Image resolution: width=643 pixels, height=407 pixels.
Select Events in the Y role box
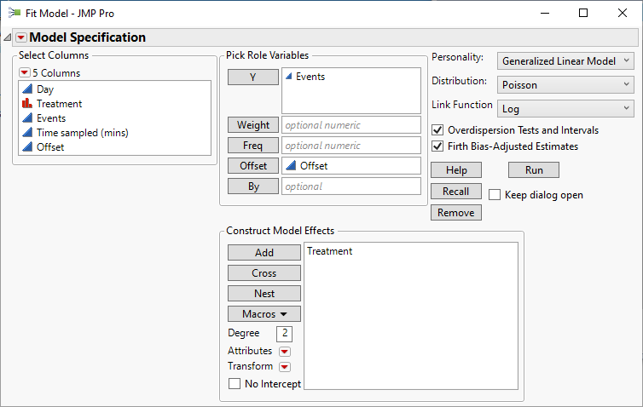tap(310, 77)
